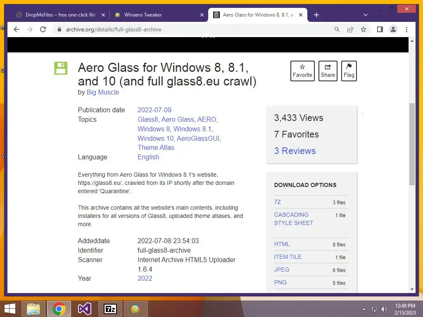Open the Windows Start button
This screenshot has width=423, height=317.
(10, 309)
